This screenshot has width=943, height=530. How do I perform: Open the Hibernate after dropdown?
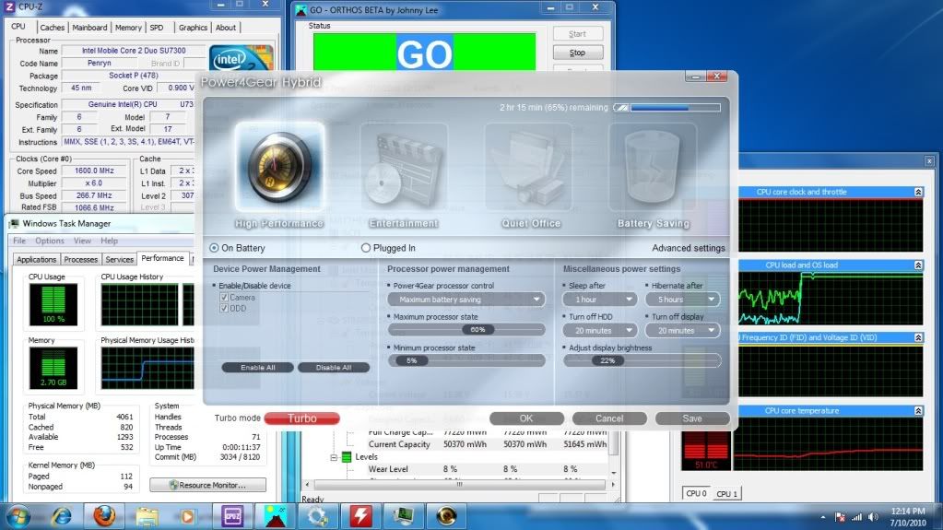pyautogui.click(x=683, y=299)
